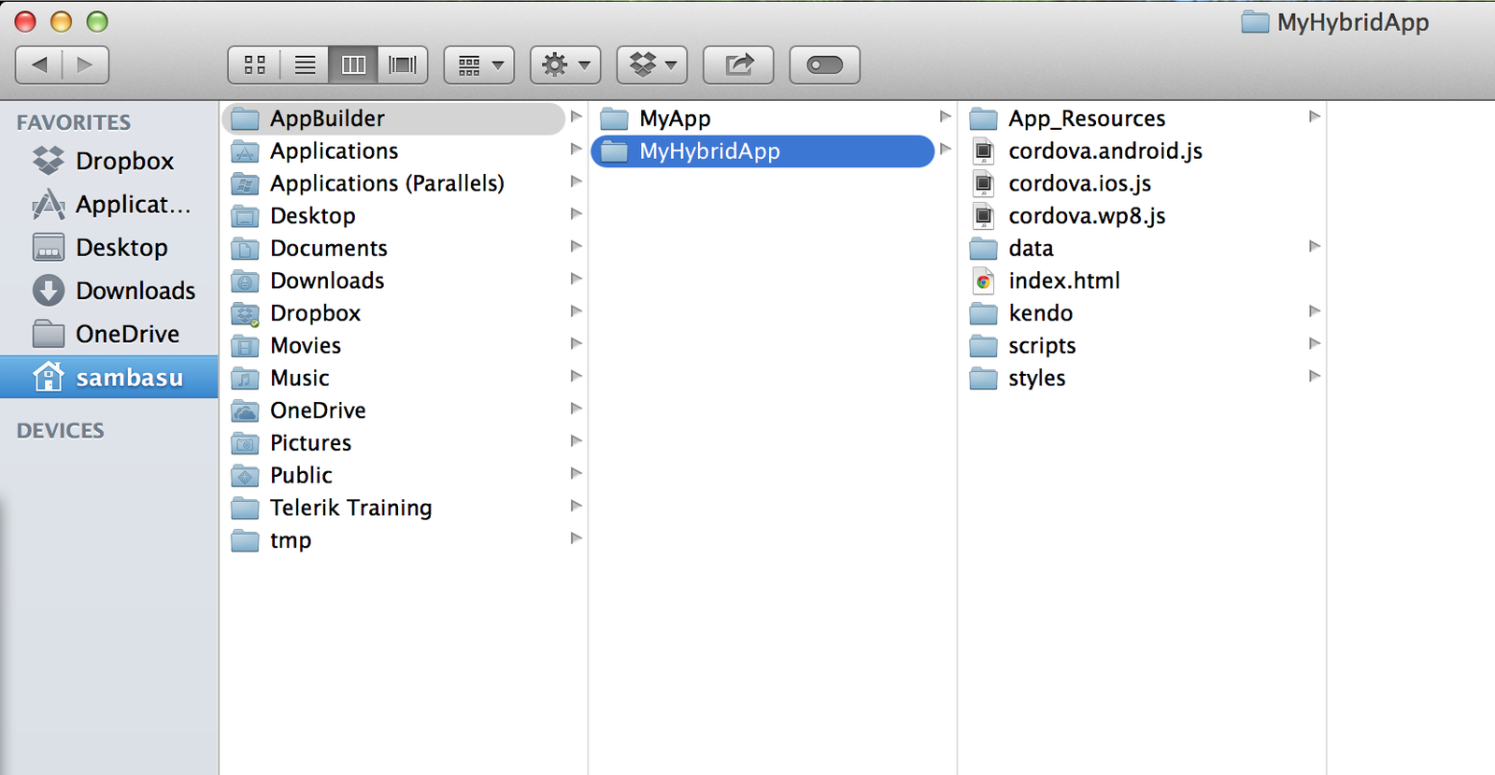Switch to Cover Flow view

(403, 65)
